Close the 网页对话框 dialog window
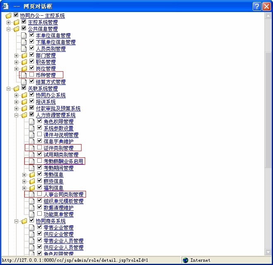The height and width of the screenshot is (265, 273). point(266,7)
